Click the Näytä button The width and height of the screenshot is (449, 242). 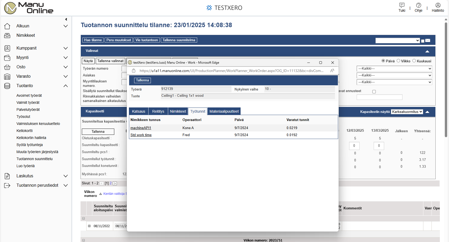pyautogui.click(x=88, y=61)
